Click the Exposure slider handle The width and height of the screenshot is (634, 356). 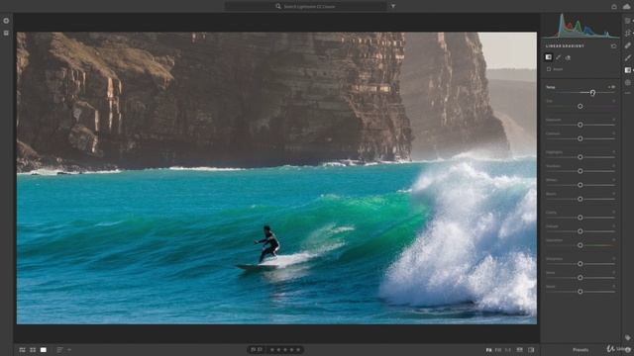[581, 126]
